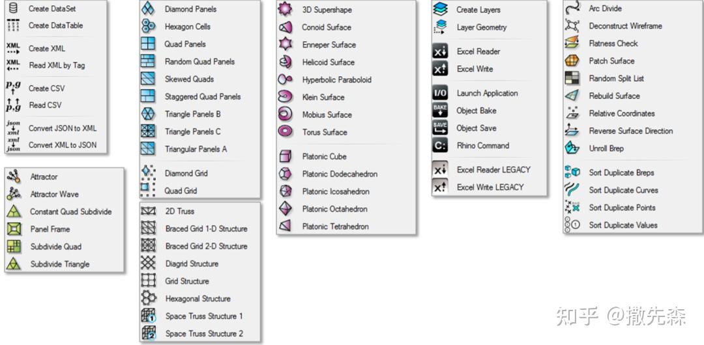Click the Excel Reader icon
This screenshot has height=345, width=704.
pyautogui.click(x=440, y=51)
